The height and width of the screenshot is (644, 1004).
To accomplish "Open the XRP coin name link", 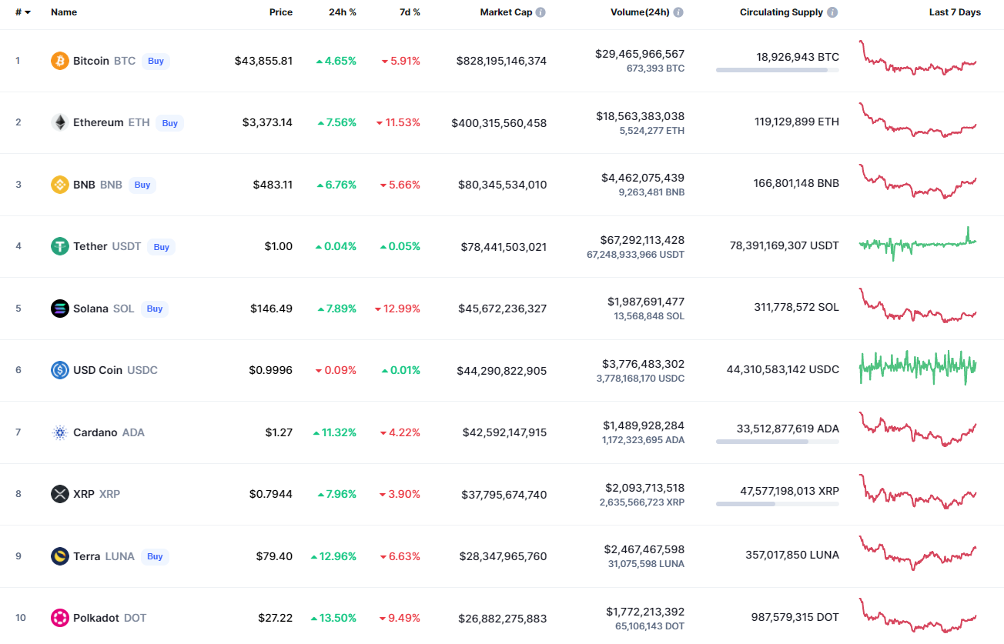I will [x=83, y=494].
